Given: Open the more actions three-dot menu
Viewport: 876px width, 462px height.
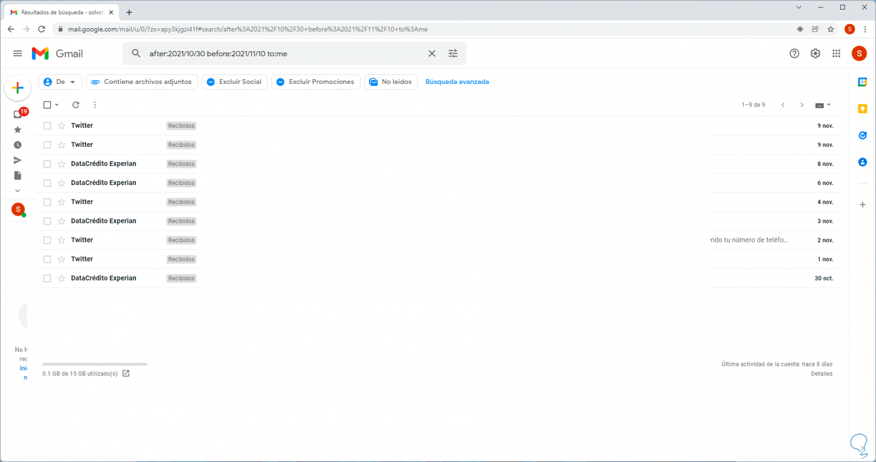Looking at the screenshot, I should point(95,105).
